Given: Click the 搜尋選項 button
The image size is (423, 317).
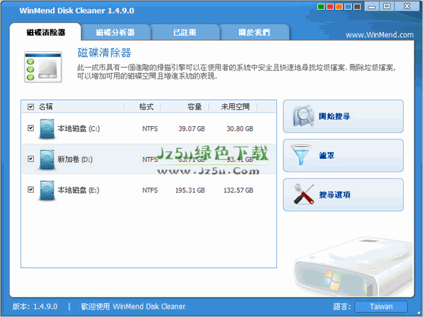Looking at the screenshot, I should pyautogui.click(x=343, y=195).
